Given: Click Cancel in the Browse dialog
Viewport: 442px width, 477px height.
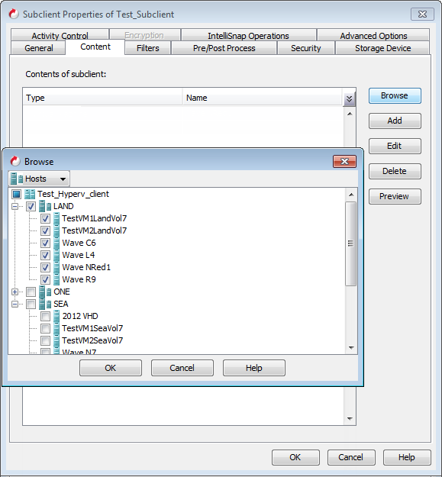Looking at the screenshot, I should [182, 368].
